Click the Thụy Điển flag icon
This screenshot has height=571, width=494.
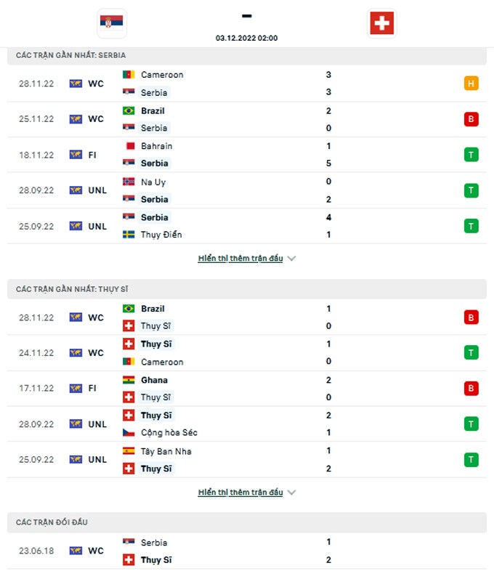click(x=129, y=235)
